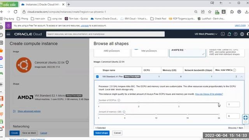Click the green download extension icon
The width and height of the screenshot is (249, 140).
[x=217, y=12]
